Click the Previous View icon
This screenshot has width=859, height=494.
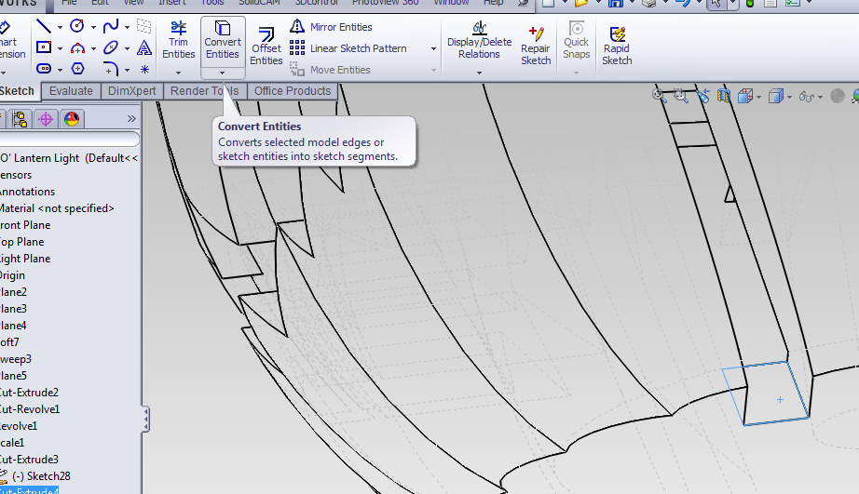click(702, 96)
